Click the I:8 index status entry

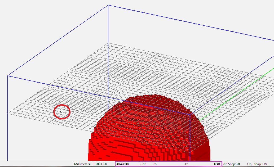tap(155, 164)
